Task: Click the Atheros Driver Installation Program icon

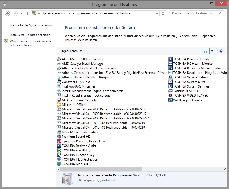Action: [59, 77]
